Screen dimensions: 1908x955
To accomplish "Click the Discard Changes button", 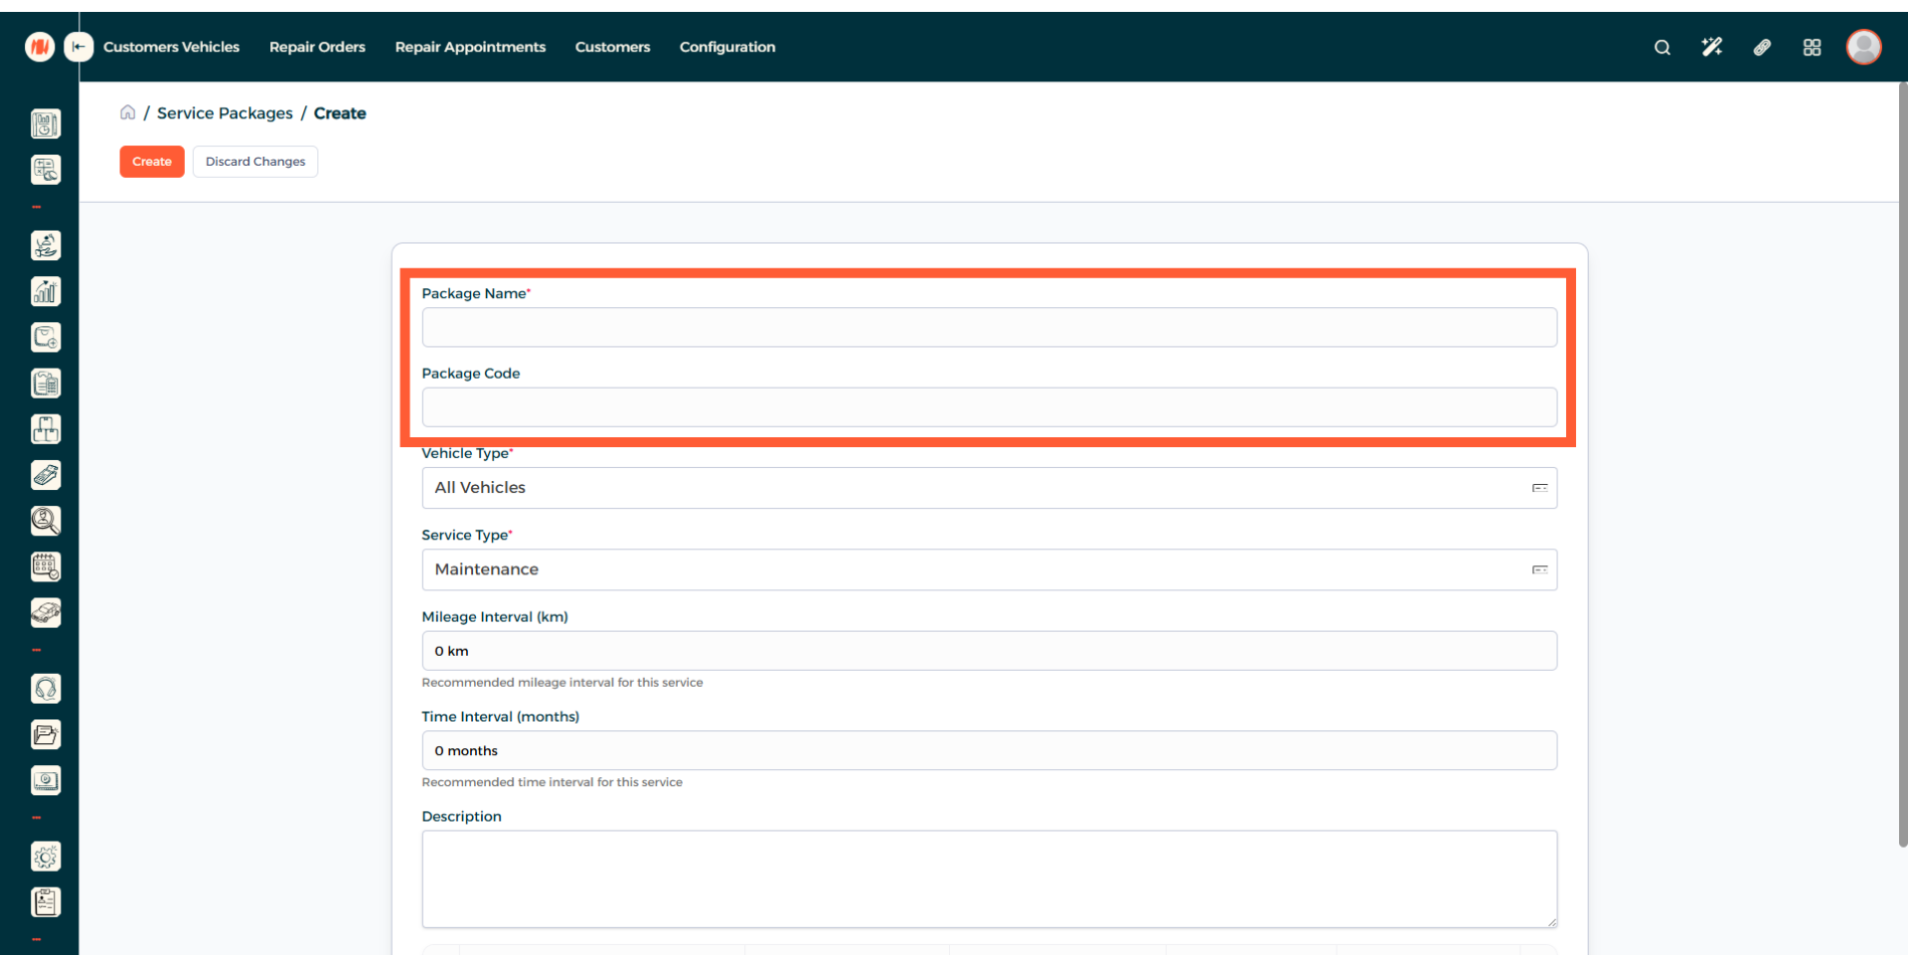I will point(255,162).
